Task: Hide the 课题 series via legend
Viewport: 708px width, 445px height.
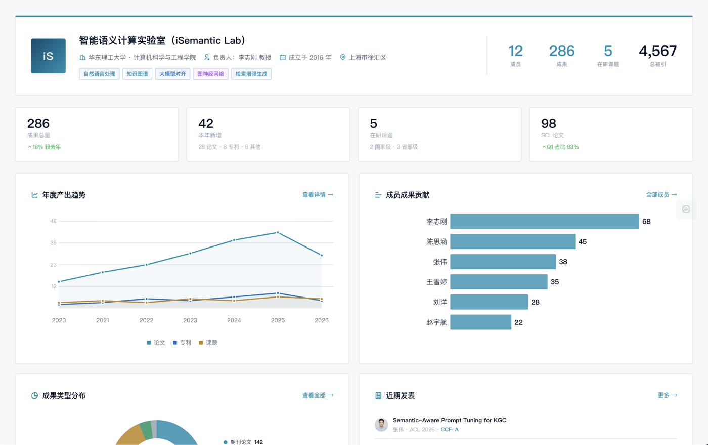Action: click(x=208, y=343)
